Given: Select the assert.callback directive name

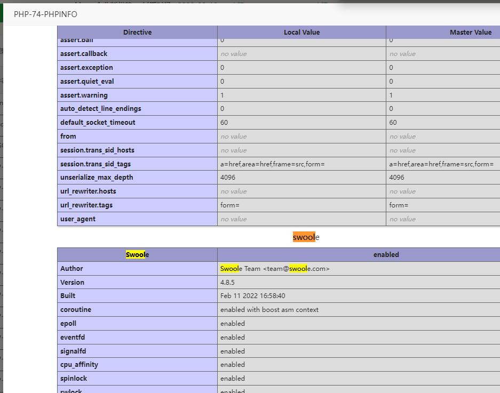Looking at the screenshot, I should (x=84, y=53).
